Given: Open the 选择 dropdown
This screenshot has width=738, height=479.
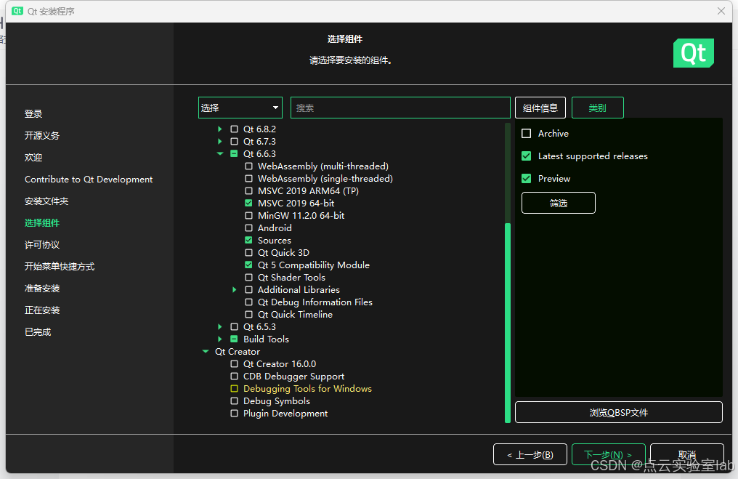Looking at the screenshot, I should point(240,108).
